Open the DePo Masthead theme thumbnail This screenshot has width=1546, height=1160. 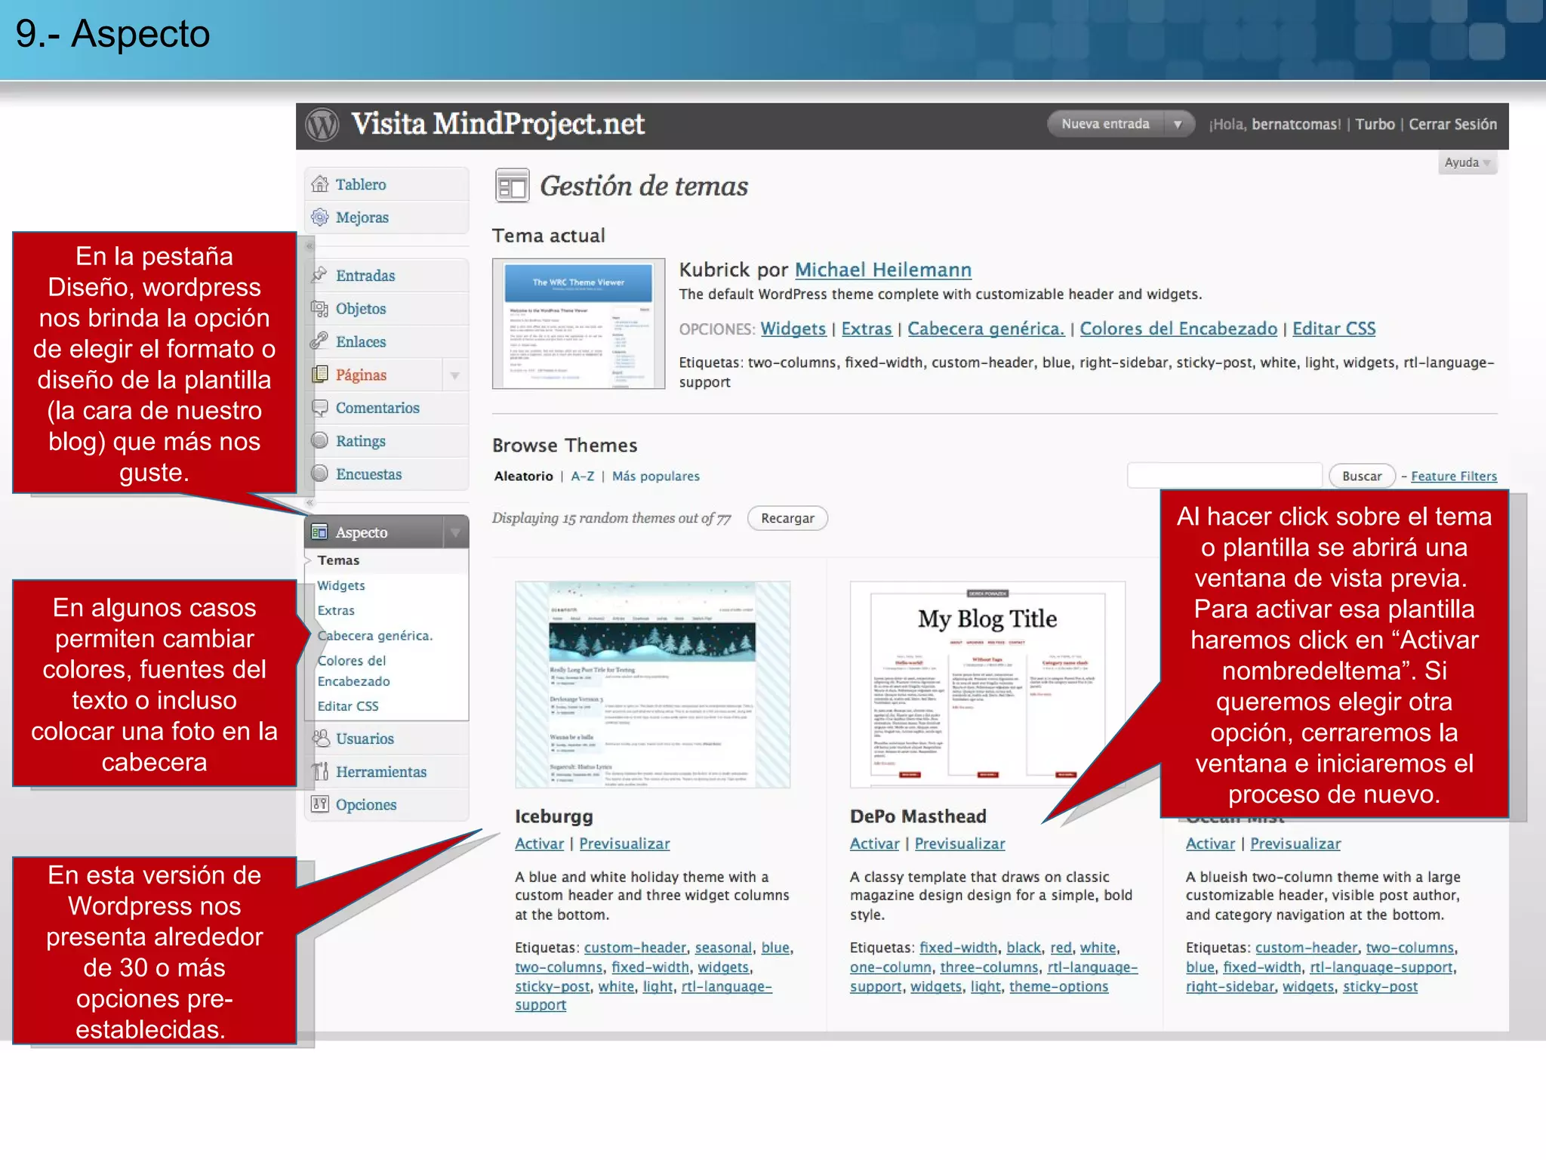point(987,684)
